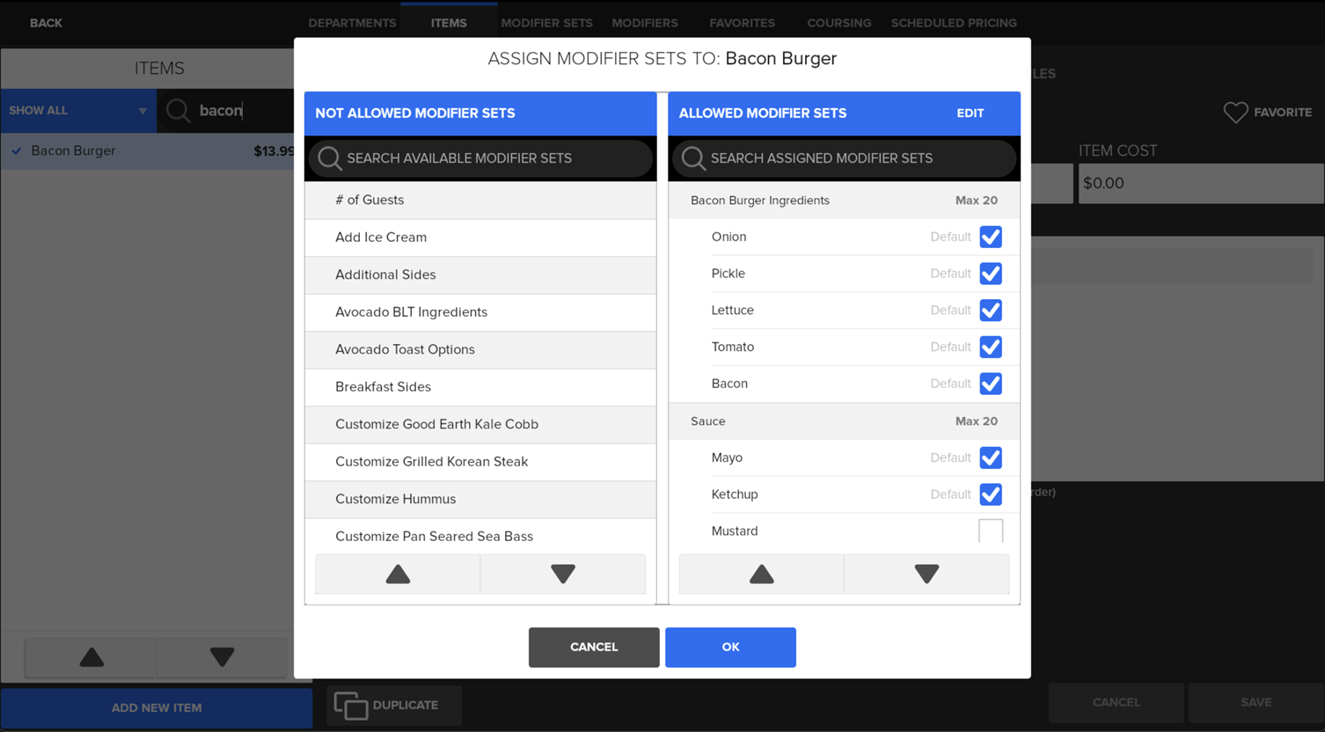1325x732 pixels.
Task: Select the Bacon Burger Ingredients set header
Action: coord(759,201)
